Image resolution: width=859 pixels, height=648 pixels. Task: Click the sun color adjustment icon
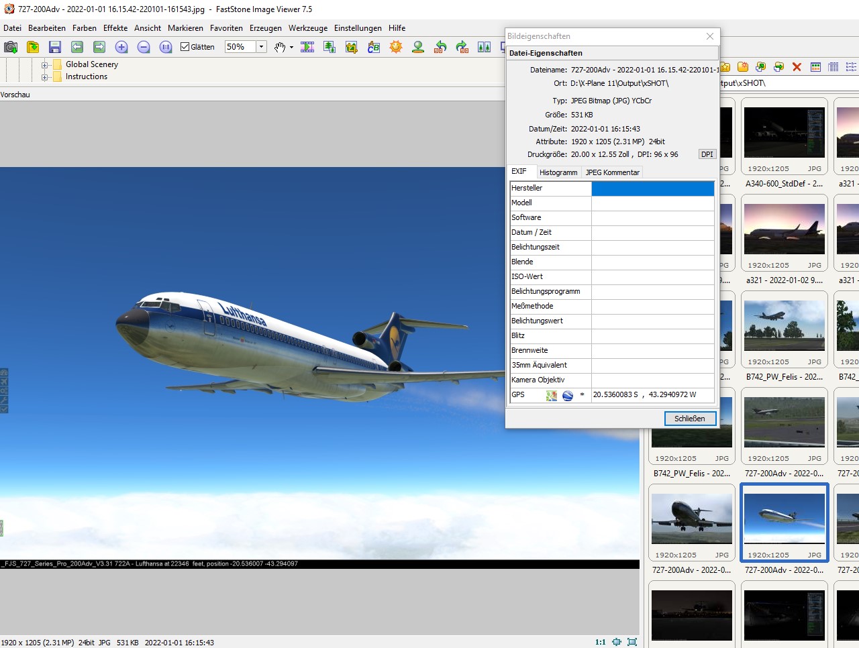coord(396,47)
